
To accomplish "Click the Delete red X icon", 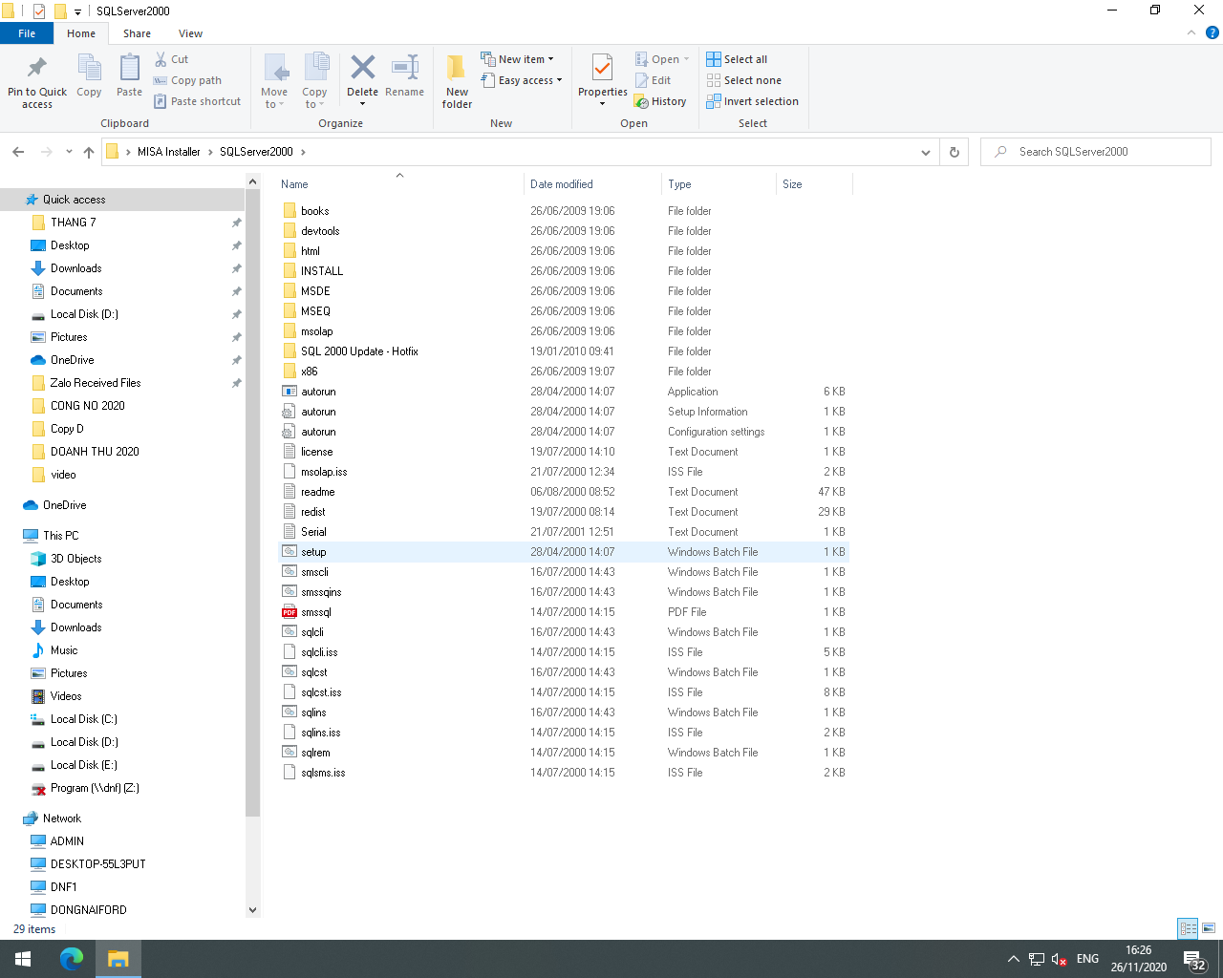I will click(362, 67).
